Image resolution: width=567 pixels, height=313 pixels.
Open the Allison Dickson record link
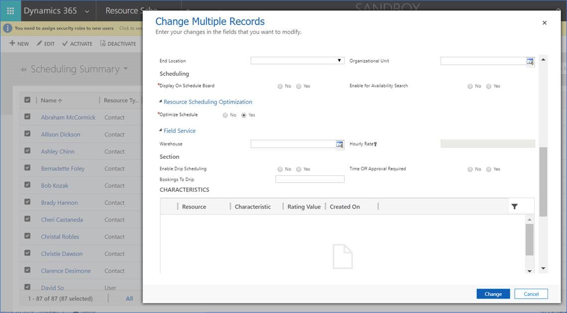pos(60,134)
